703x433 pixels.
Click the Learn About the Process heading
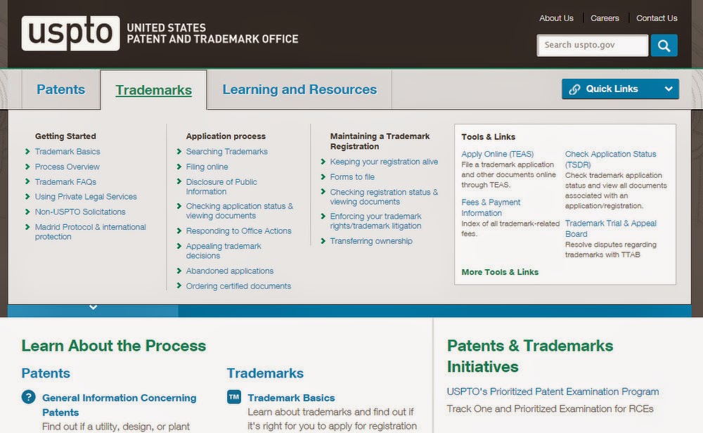click(114, 346)
